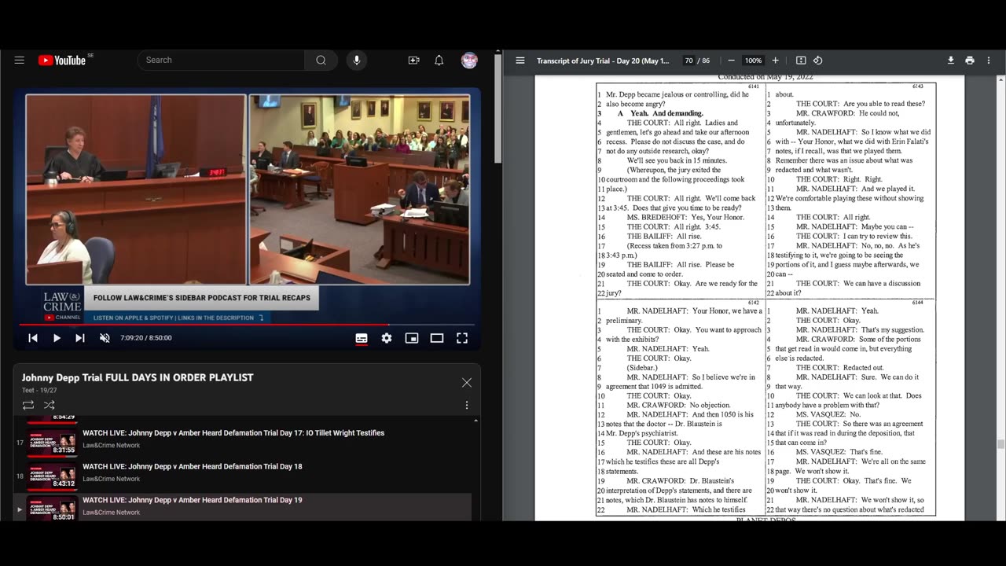
Task: Click the YouTube search field
Action: click(221, 61)
